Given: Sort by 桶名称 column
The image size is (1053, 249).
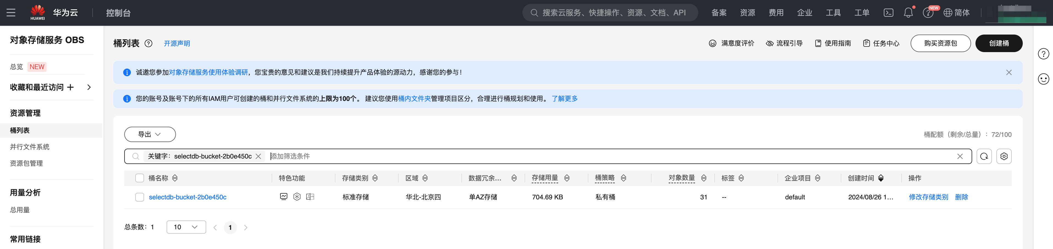Looking at the screenshot, I should [x=175, y=178].
